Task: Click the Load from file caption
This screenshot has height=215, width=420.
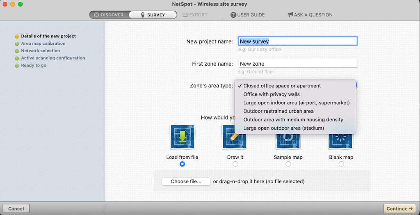Action: (182, 158)
